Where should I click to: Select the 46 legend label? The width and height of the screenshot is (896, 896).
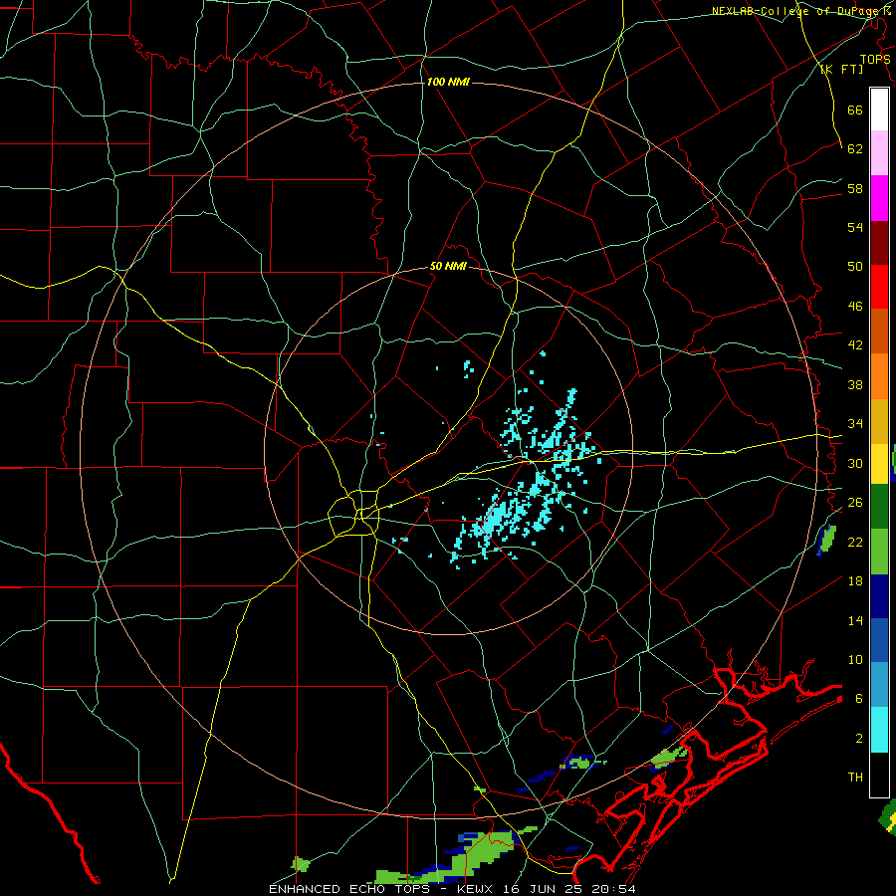coord(855,307)
